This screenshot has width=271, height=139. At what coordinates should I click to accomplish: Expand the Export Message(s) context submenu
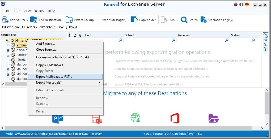(65, 82)
